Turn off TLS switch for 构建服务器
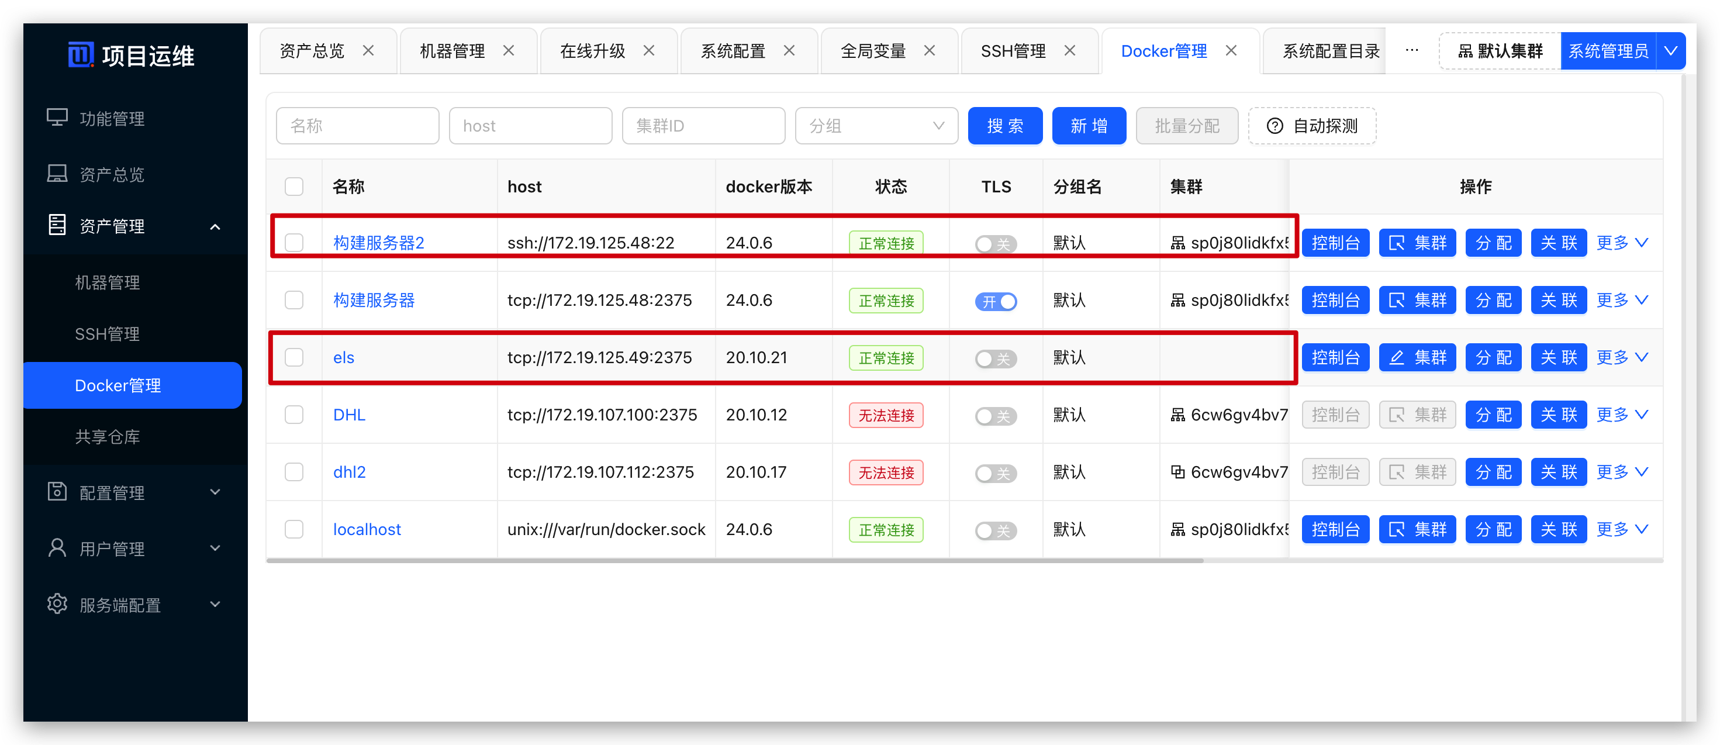This screenshot has width=1720, height=745. point(996,301)
